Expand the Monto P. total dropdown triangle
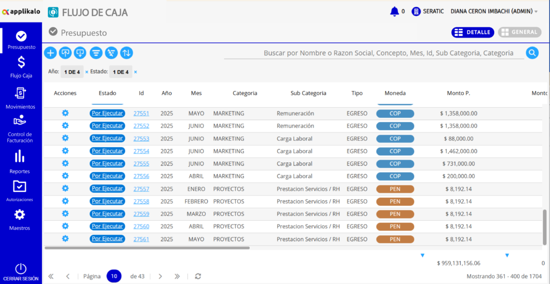This screenshot has height=284, width=550. (423, 255)
